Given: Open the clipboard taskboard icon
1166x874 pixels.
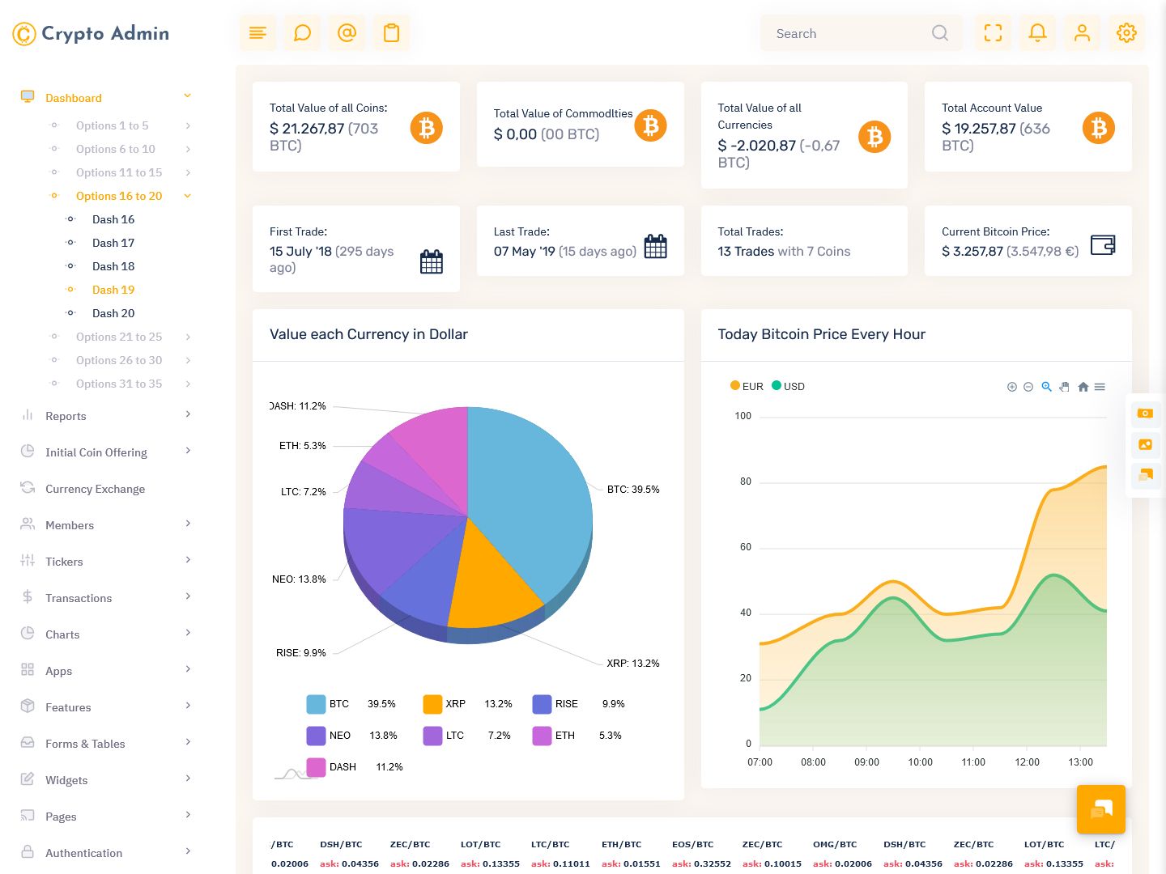Looking at the screenshot, I should pyautogui.click(x=391, y=33).
